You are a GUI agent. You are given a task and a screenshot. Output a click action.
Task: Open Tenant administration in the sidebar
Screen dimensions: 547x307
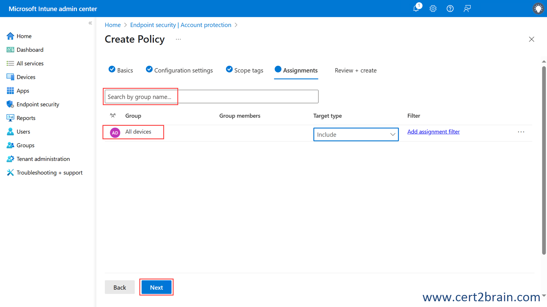point(43,159)
